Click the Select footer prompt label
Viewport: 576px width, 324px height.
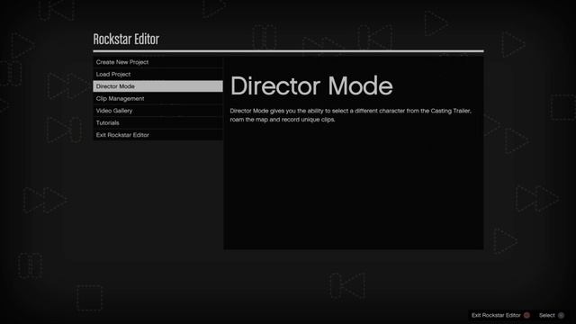546,315
